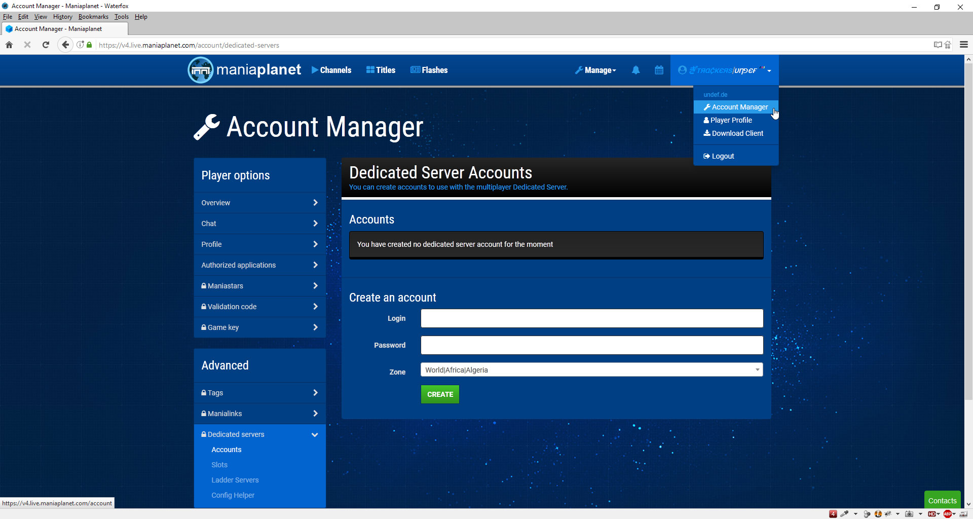Image resolution: width=973 pixels, height=519 pixels.
Task: Open the site information icon in the address bar
Action: [x=80, y=45]
